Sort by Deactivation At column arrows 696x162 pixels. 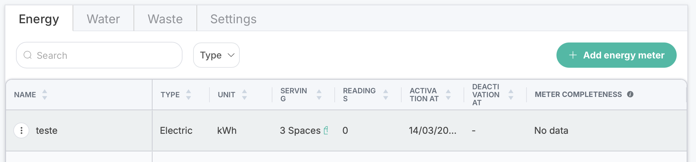click(511, 95)
